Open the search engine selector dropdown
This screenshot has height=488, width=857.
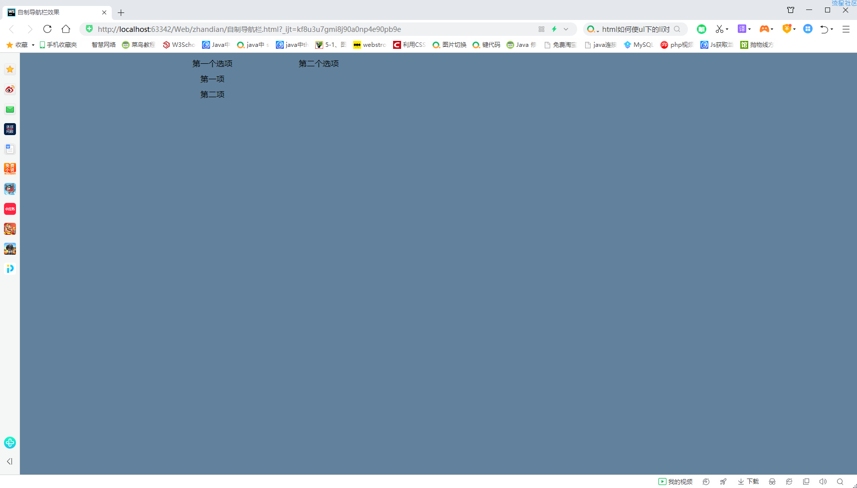pyautogui.click(x=593, y=29)
